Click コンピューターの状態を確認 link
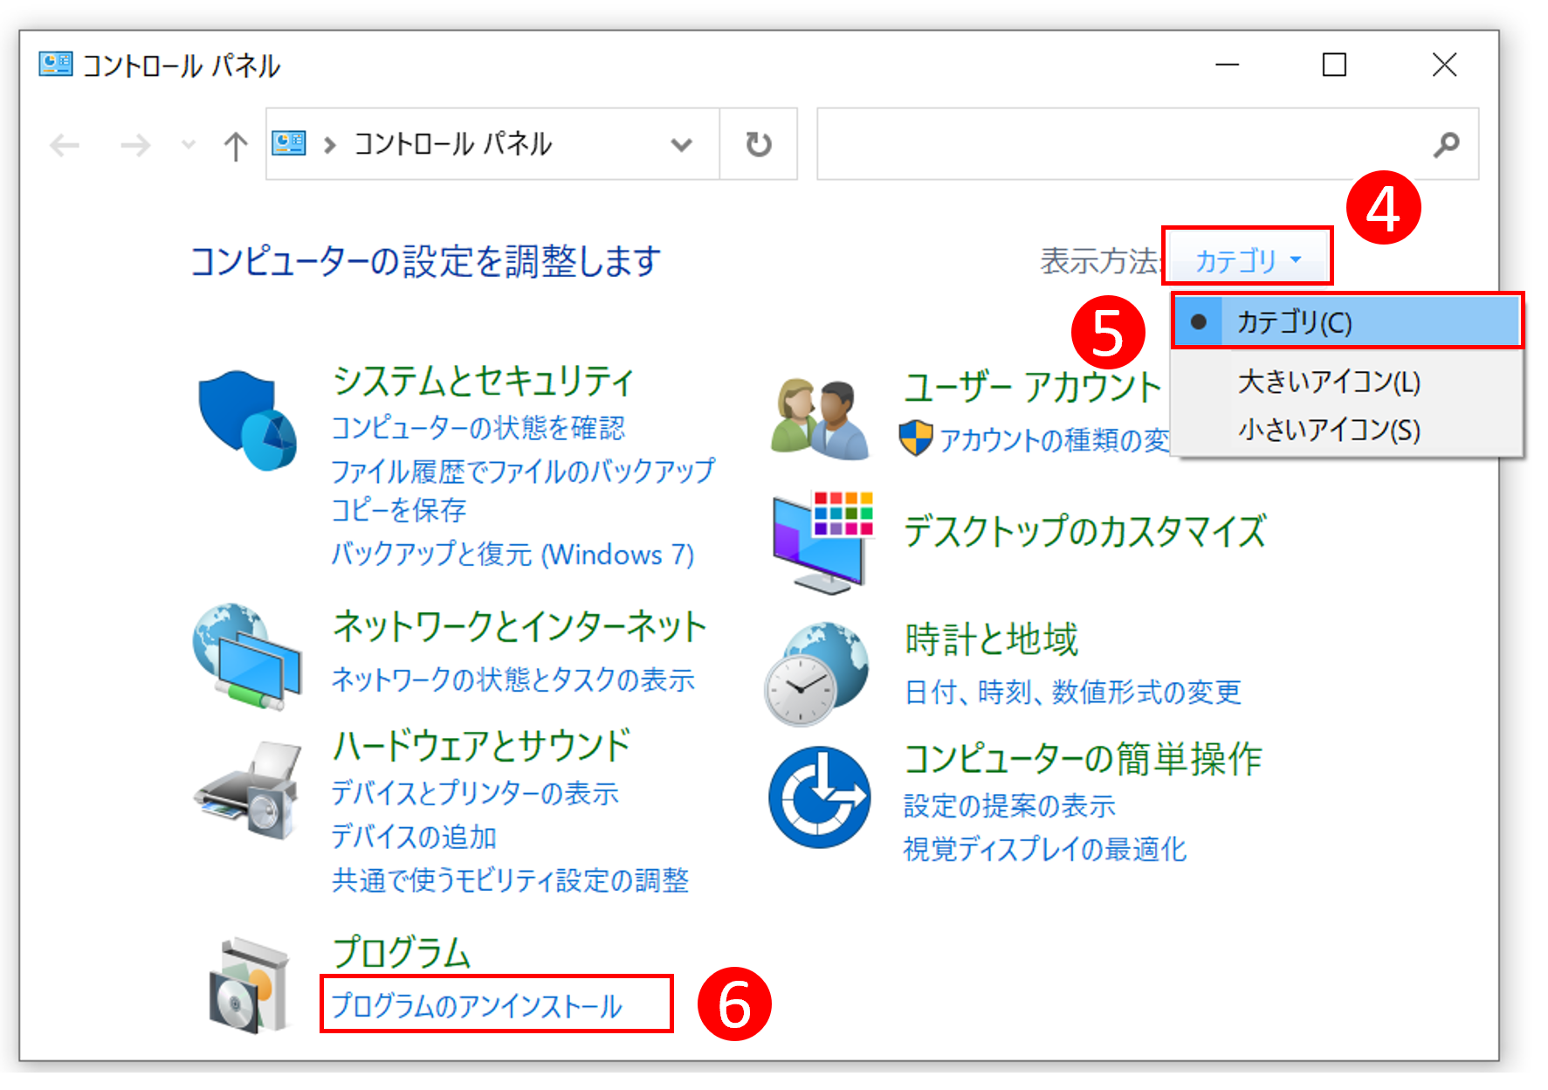 coord(478,427)
